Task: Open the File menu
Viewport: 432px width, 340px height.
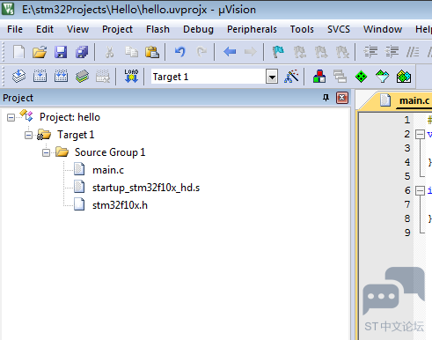Action: (x=15, y=29)
